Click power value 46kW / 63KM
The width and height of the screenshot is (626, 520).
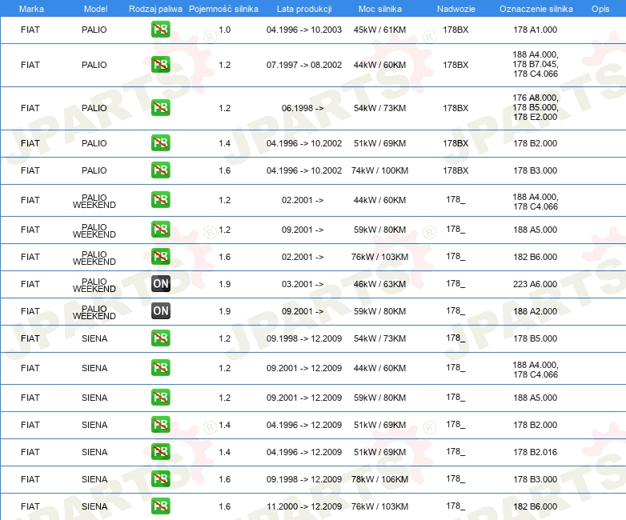pyautogui.click(x=379, y=284)
